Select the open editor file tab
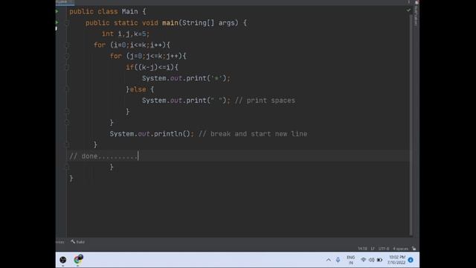 click(x=65, y=1)
